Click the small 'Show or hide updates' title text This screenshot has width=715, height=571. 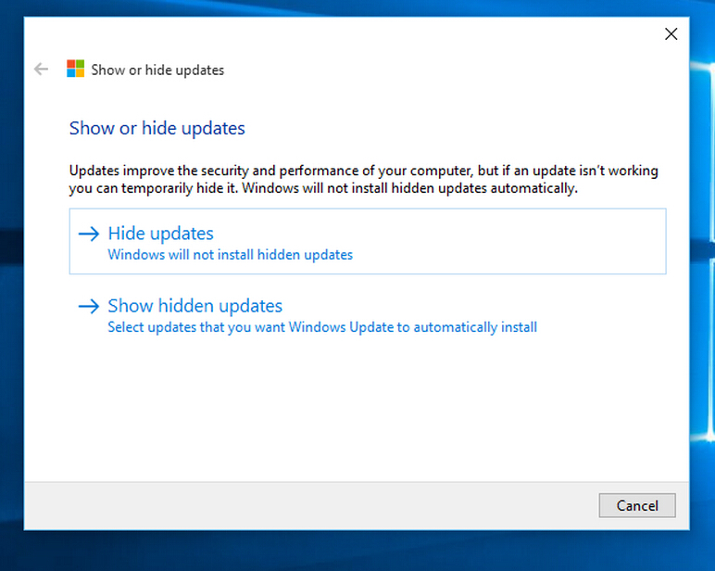coord(157,70)
